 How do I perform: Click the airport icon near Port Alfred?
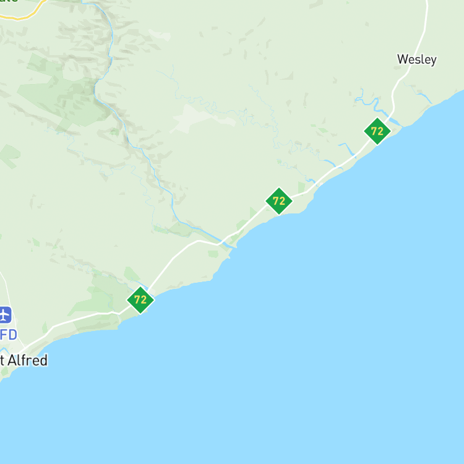[x=5, y=315]
